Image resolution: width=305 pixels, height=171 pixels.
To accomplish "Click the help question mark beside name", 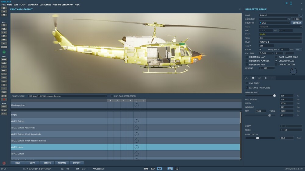I will 301,15.
